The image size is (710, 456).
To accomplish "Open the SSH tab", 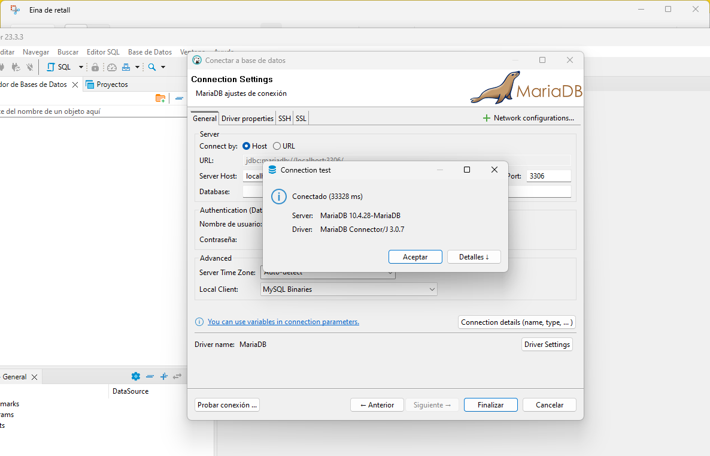I will click(284, 119).
